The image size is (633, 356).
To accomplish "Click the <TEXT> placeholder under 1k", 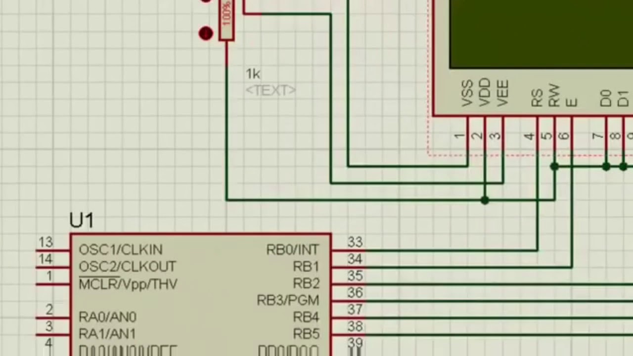I will pyautogui.click(x=271, y=90).
